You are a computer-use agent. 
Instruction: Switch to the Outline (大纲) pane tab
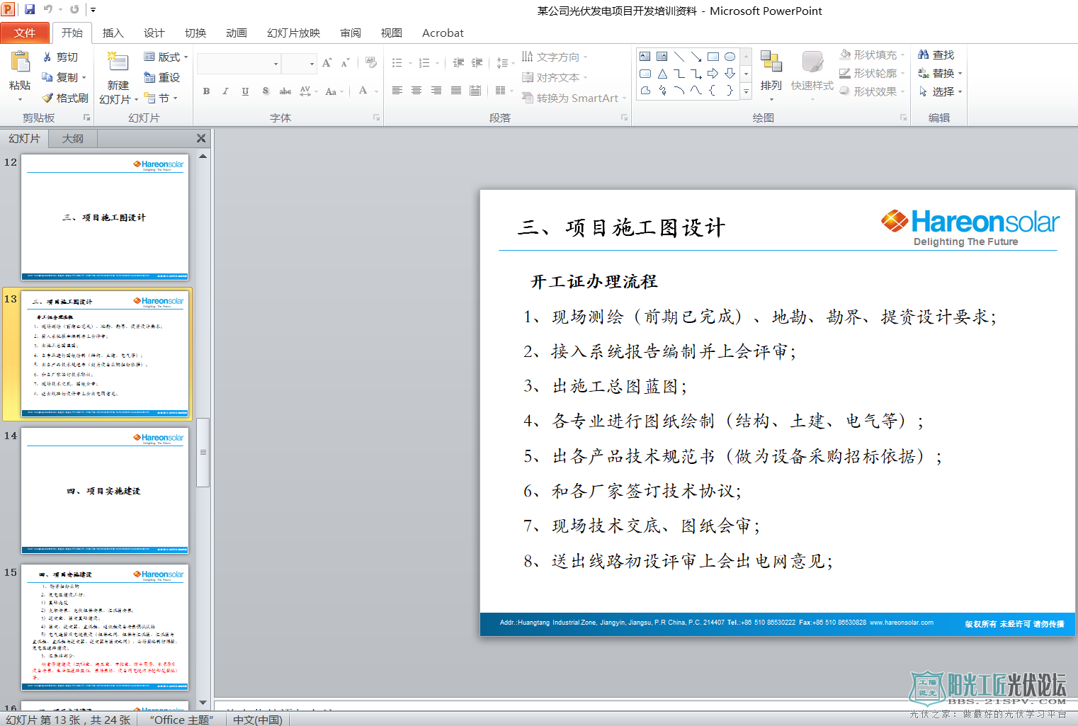coord(72,138)
